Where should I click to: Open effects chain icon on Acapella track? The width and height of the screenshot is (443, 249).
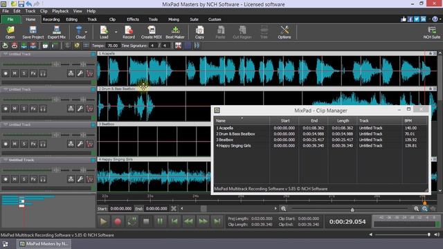click(71, 73)
